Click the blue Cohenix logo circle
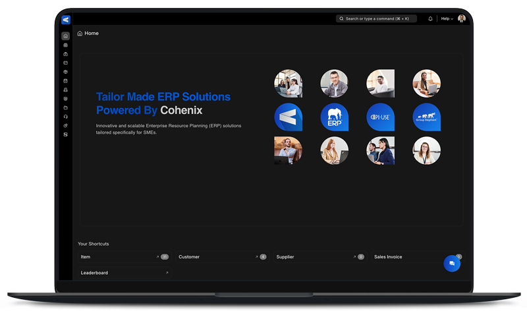This screenshot has width=527, height=315. point(288,117)
